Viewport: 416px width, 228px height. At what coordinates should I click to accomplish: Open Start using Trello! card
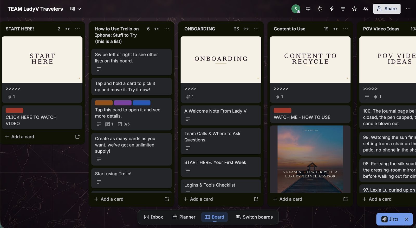point(132,178)
